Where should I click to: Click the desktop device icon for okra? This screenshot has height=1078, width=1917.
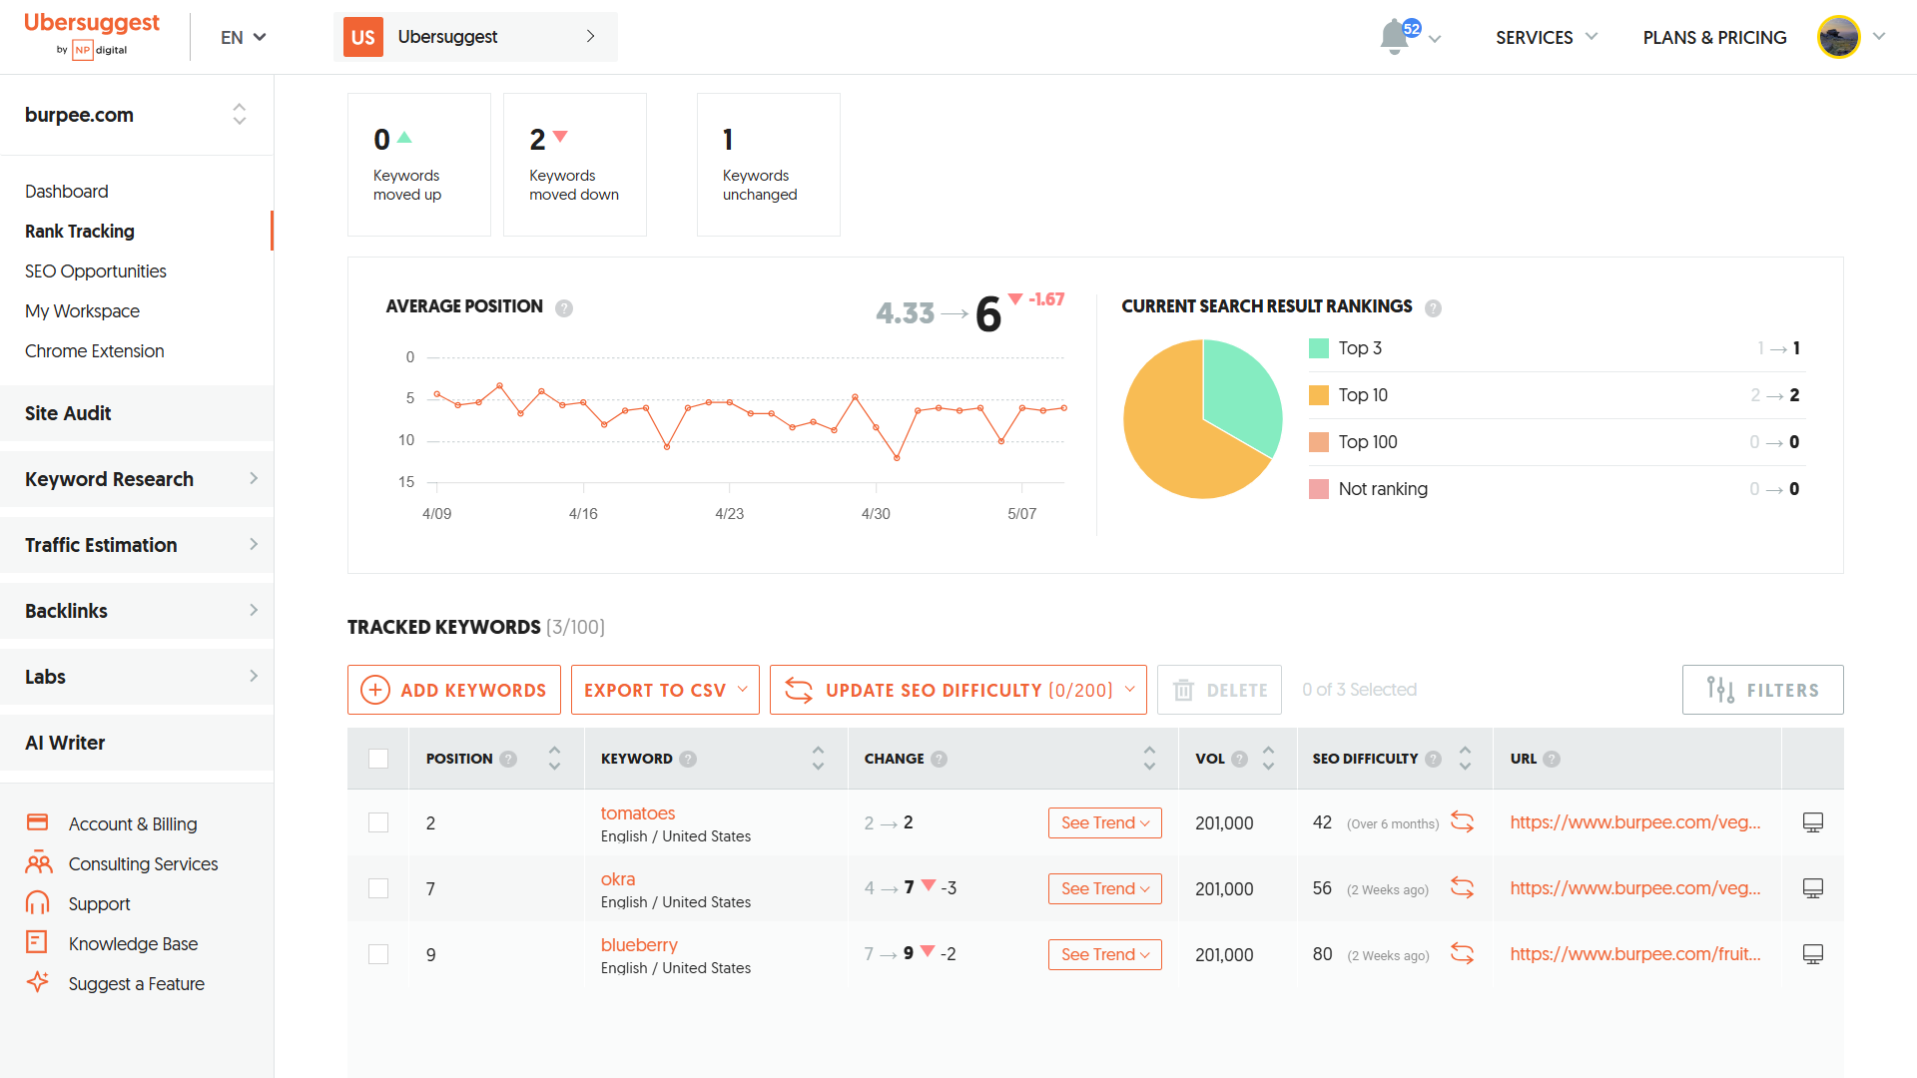tap(1813, 888)
